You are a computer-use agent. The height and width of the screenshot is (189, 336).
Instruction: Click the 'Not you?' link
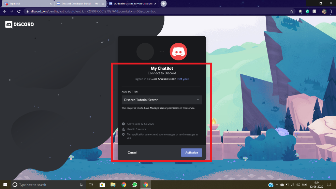pyautogui.click(x=183, y=79)
